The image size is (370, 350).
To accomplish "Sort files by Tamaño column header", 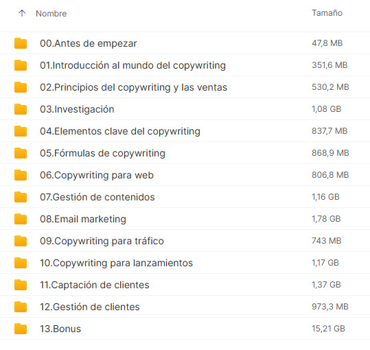I will click(x=327, y=13).
